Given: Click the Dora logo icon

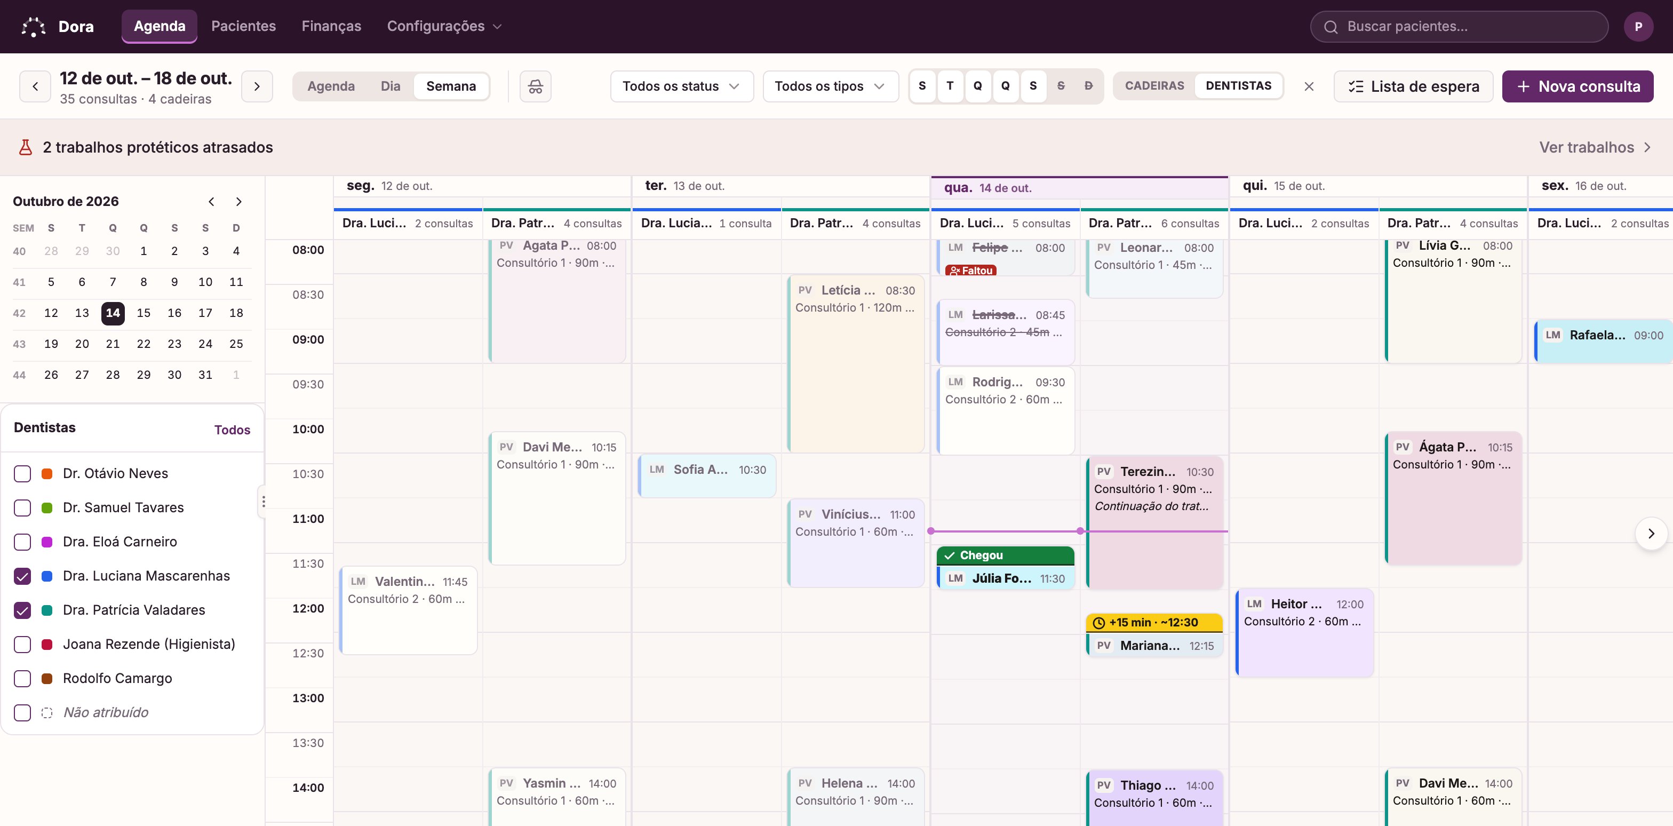Looking at the screenshot, I should click(33, 27).
